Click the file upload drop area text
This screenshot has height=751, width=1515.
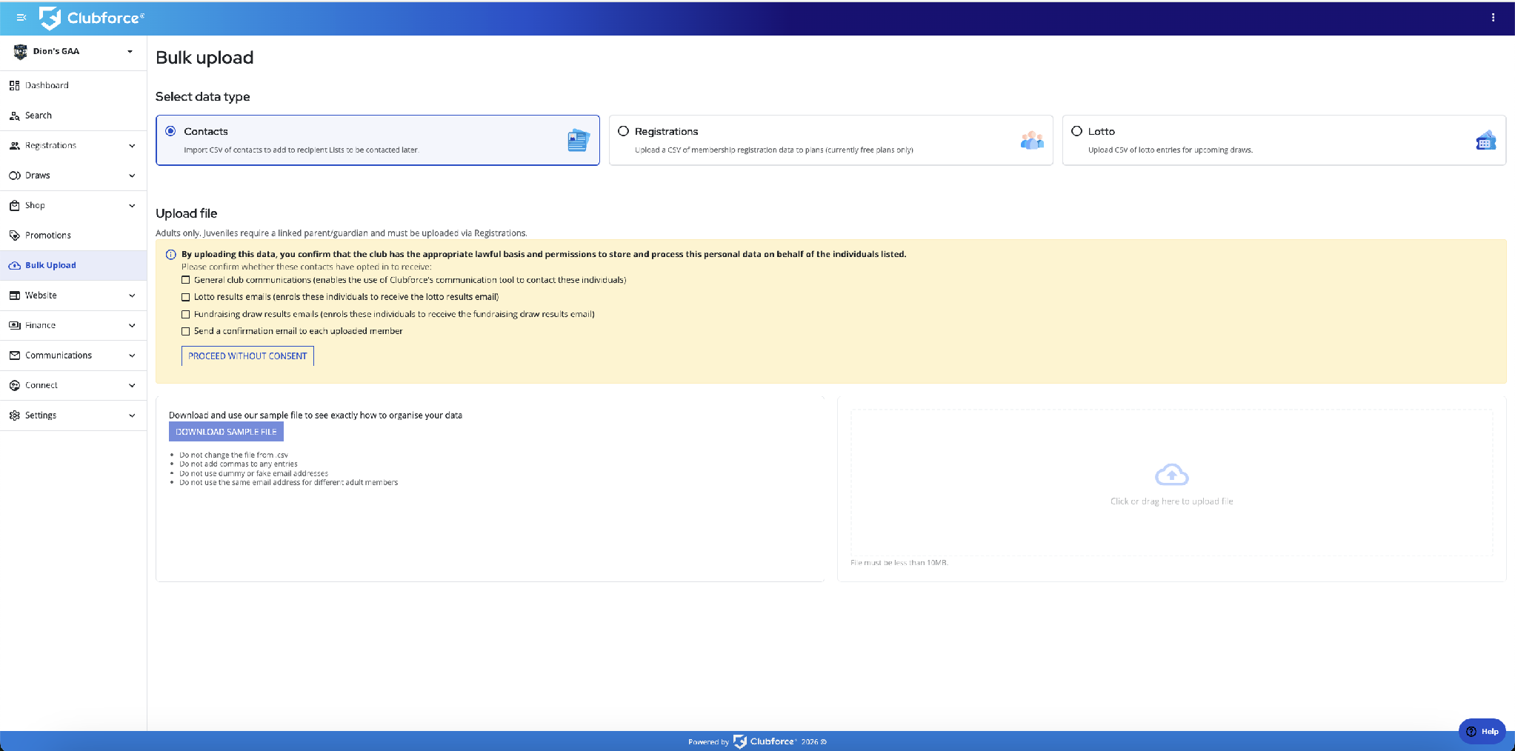pyautogui.click(x=1171, y=501)
